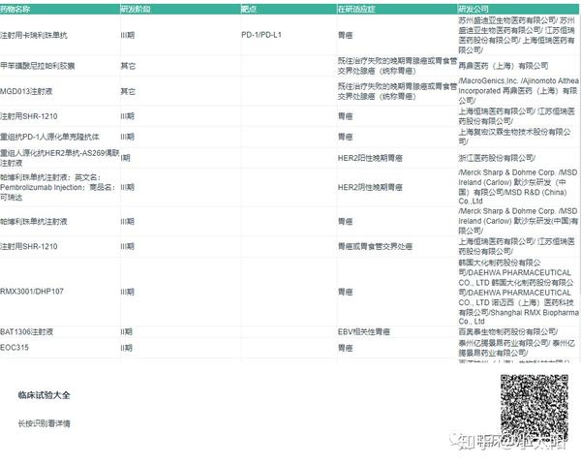Click the 苏州盛迪亚生物医药 company cell
The image size is (581, 466).
[516, 35]
